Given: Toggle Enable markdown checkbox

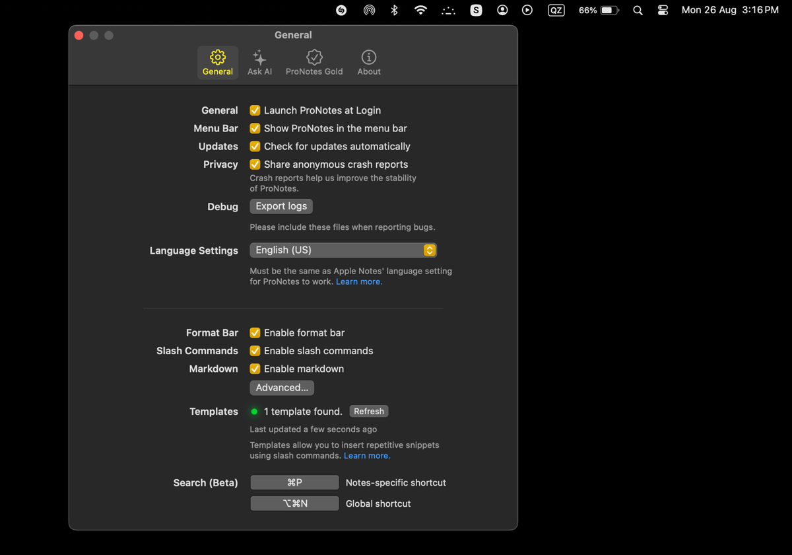Looking at the screenshot, I should coord(255,368).
